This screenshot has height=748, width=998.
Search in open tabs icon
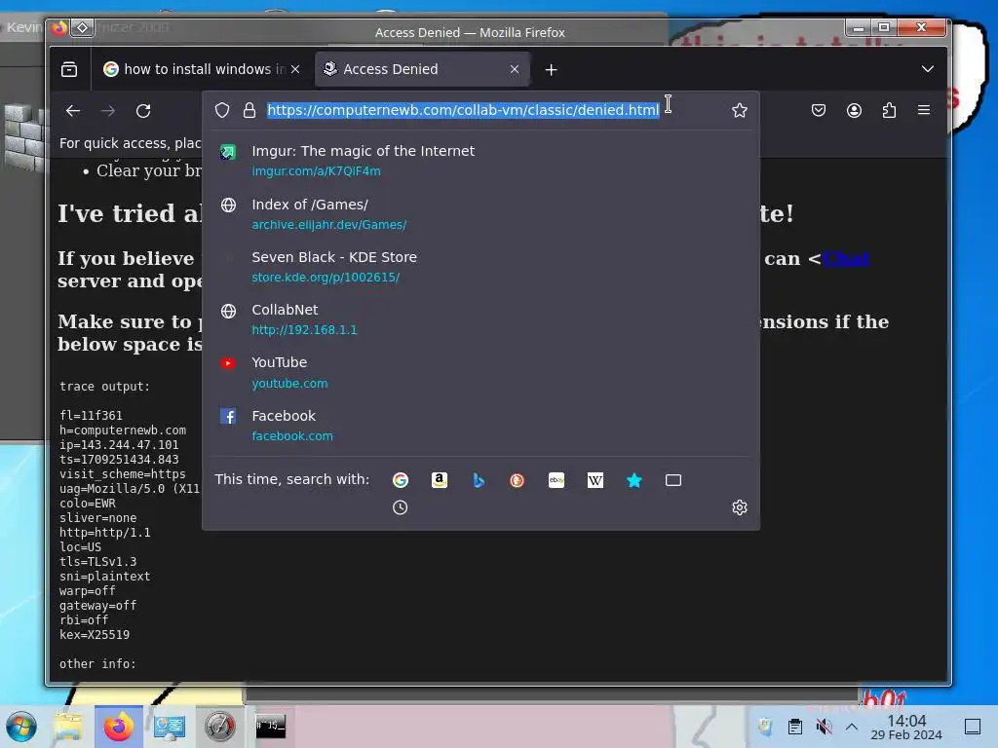pos(673,480)
